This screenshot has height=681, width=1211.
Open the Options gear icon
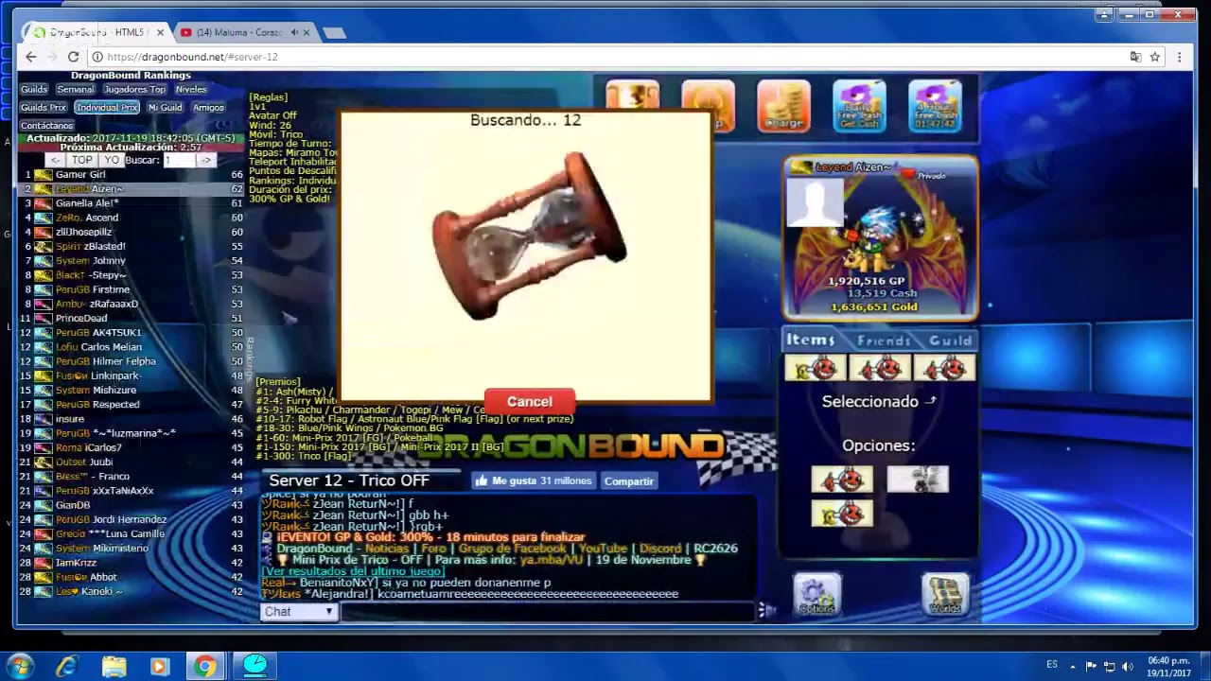tap(816, 595)
